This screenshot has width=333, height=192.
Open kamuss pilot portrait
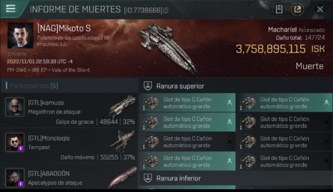[x=15, y=107]
